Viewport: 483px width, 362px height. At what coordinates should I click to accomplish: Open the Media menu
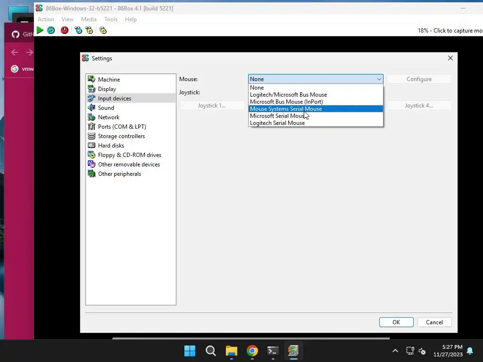[89, 19]
